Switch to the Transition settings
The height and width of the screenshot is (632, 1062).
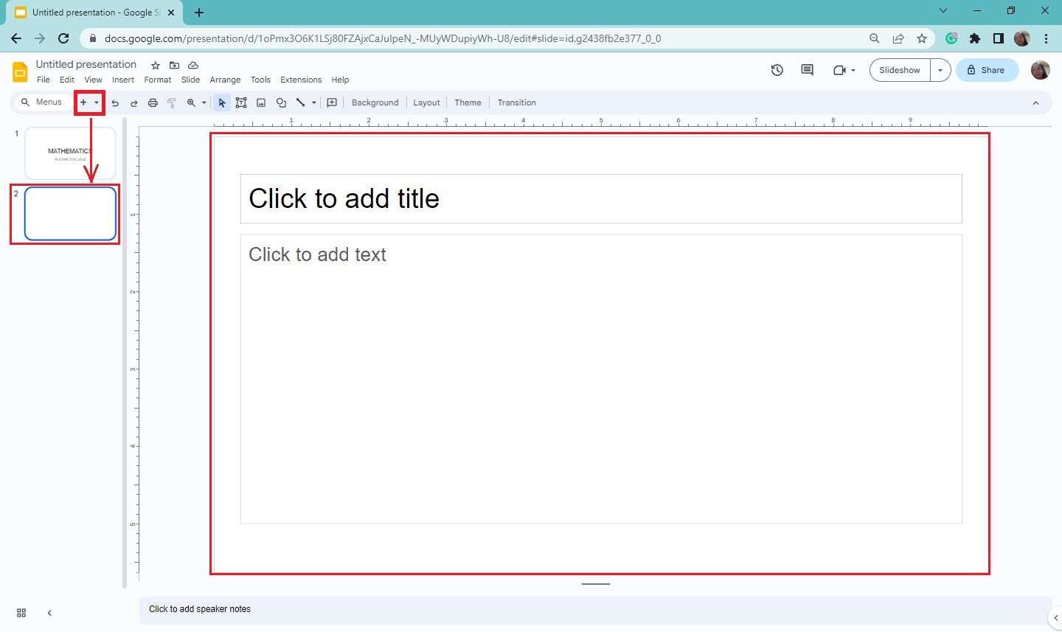click(x=516, y=103)
